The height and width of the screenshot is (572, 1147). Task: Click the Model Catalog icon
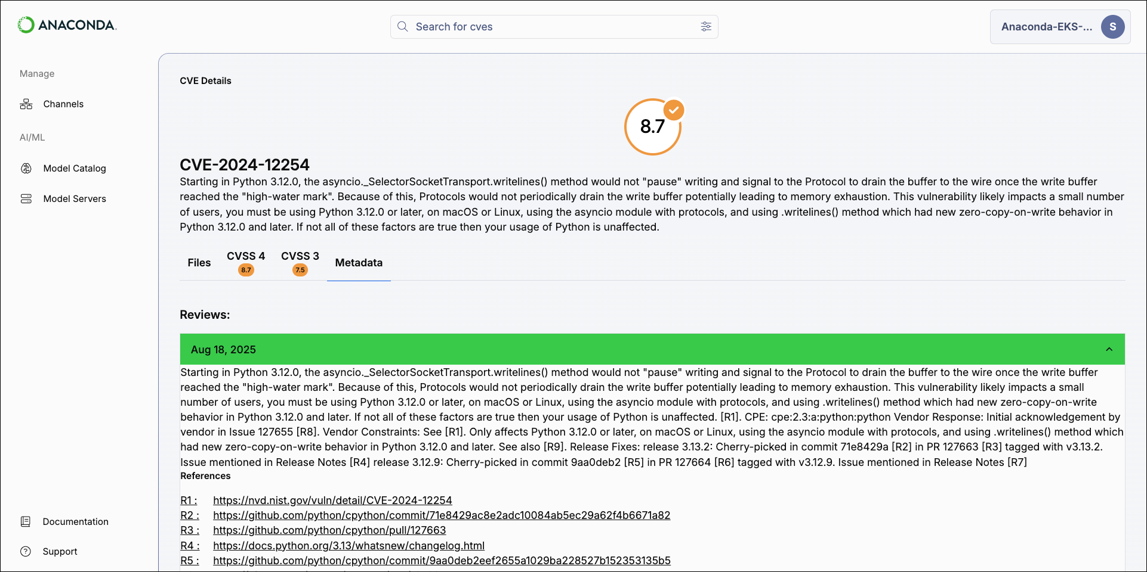click(x=26, y=169)
